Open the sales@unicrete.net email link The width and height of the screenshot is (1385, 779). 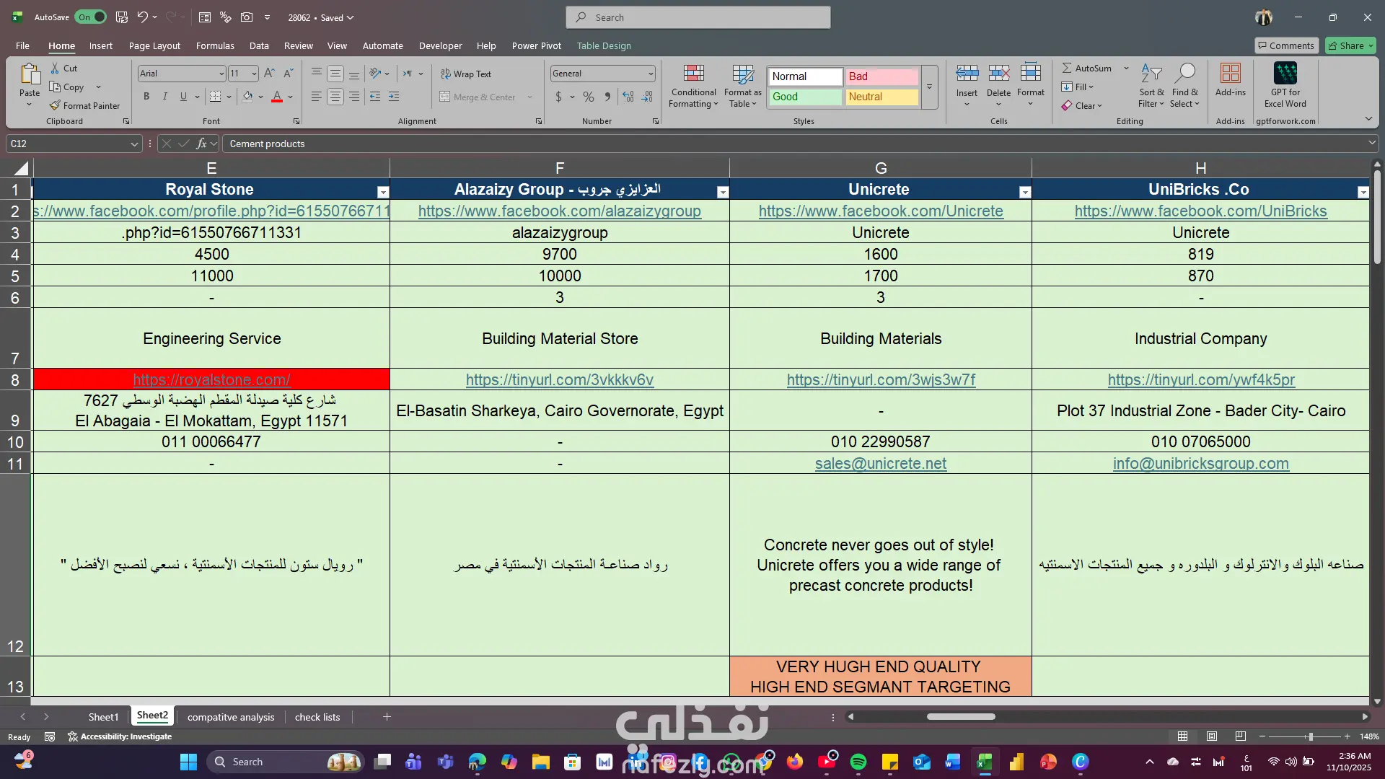[880, 464]
